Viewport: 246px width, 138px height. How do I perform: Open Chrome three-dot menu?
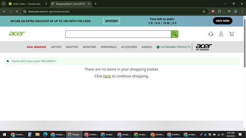tap(242, 11)
